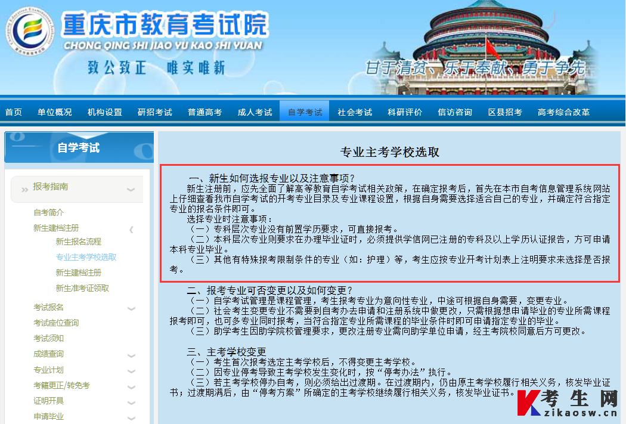Click heading 二、报考专业可否变更以及如何变更？
This screenshot has width=626, height=424.
click(x=270, y=290)
